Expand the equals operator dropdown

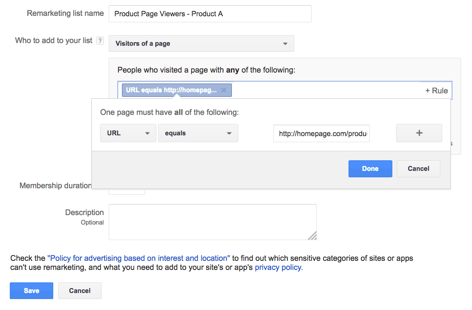(198, 133)
